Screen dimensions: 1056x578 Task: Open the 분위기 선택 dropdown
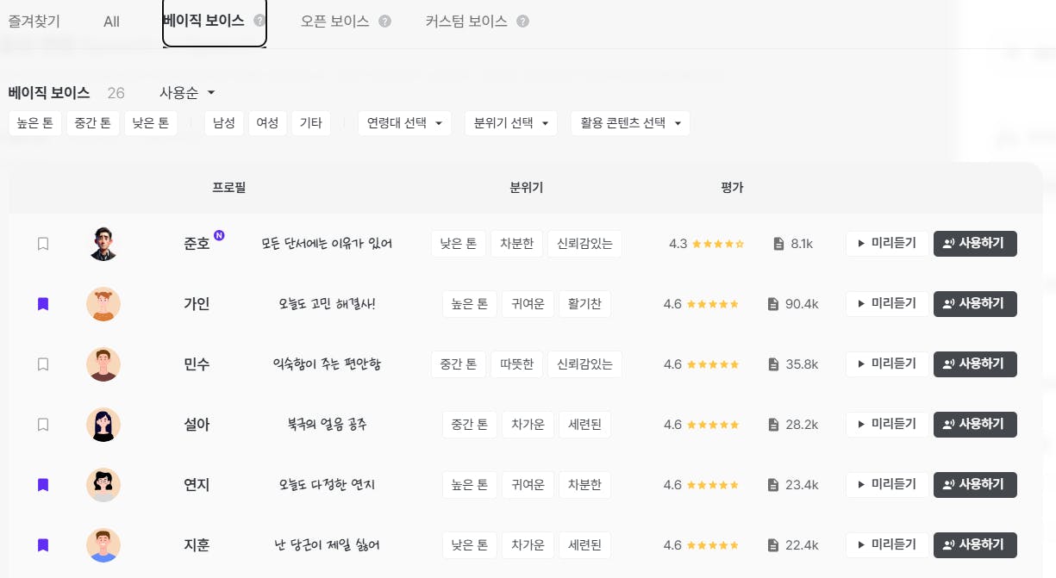(510, 123)
